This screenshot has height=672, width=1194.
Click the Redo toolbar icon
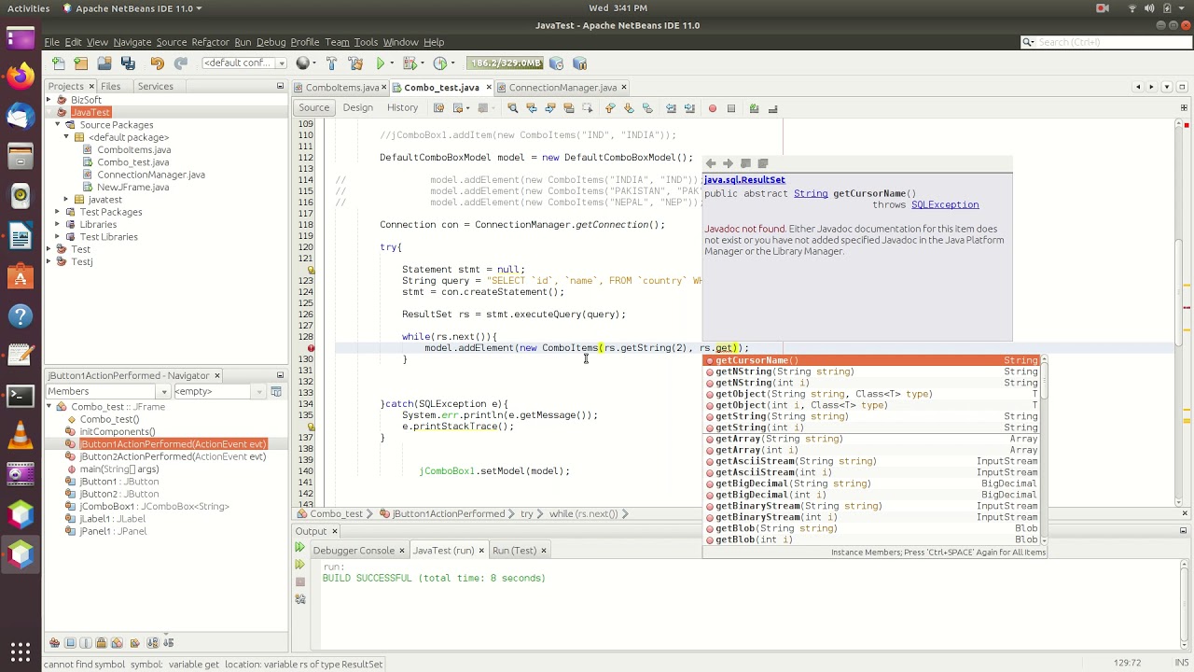(x=181, y=63)
